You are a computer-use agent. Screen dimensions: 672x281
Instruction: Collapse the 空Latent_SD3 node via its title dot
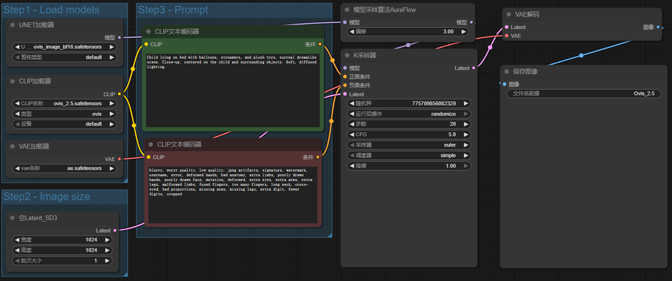12,218
